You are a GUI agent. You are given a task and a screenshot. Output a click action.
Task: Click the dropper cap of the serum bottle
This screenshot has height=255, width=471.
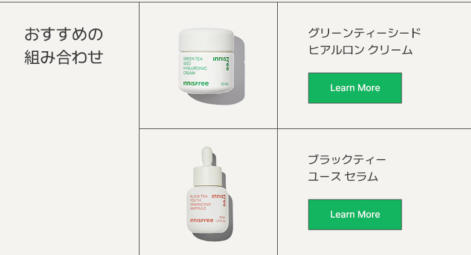pyautogui.click(x=207, y=156)
